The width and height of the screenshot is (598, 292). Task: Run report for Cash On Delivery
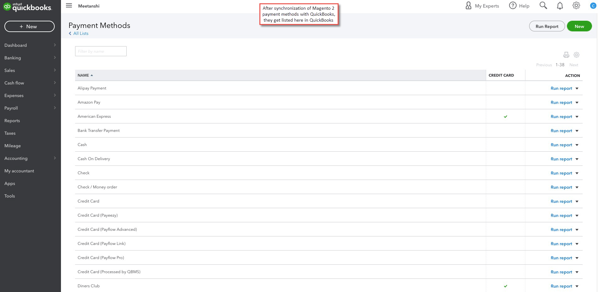561,159
